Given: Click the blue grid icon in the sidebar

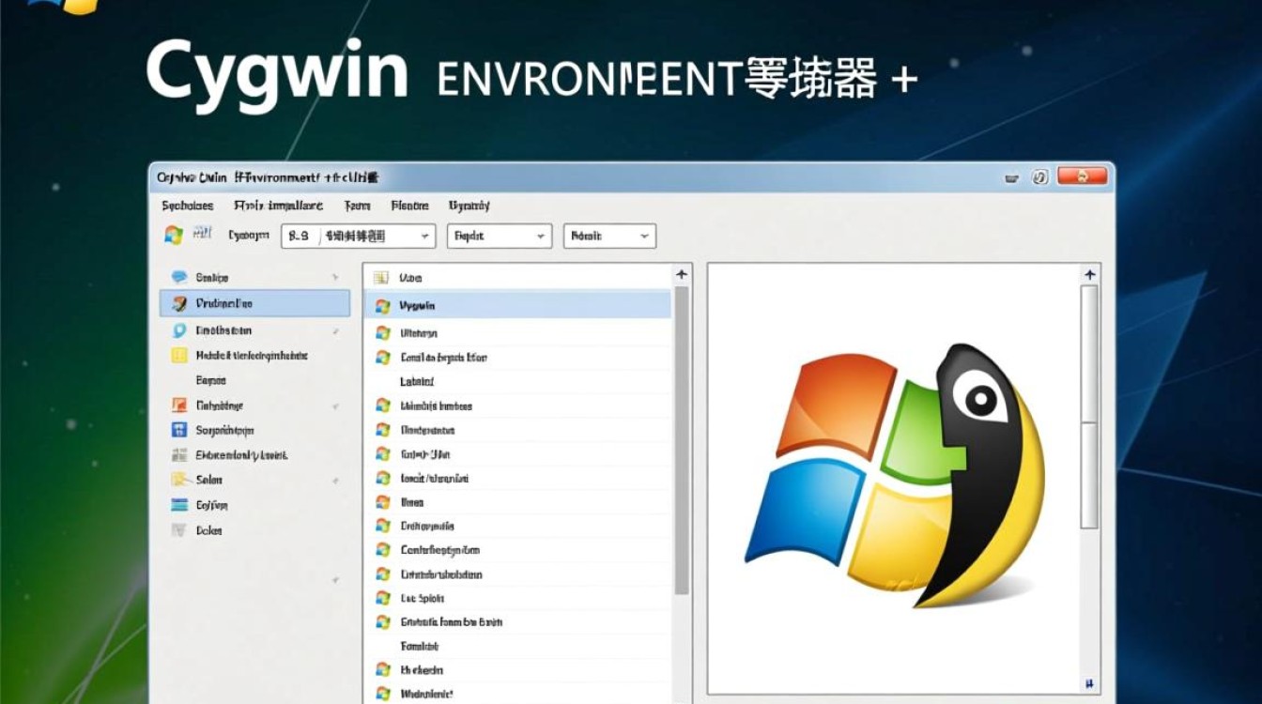Looking at the screenshot, I should (178, 430).
